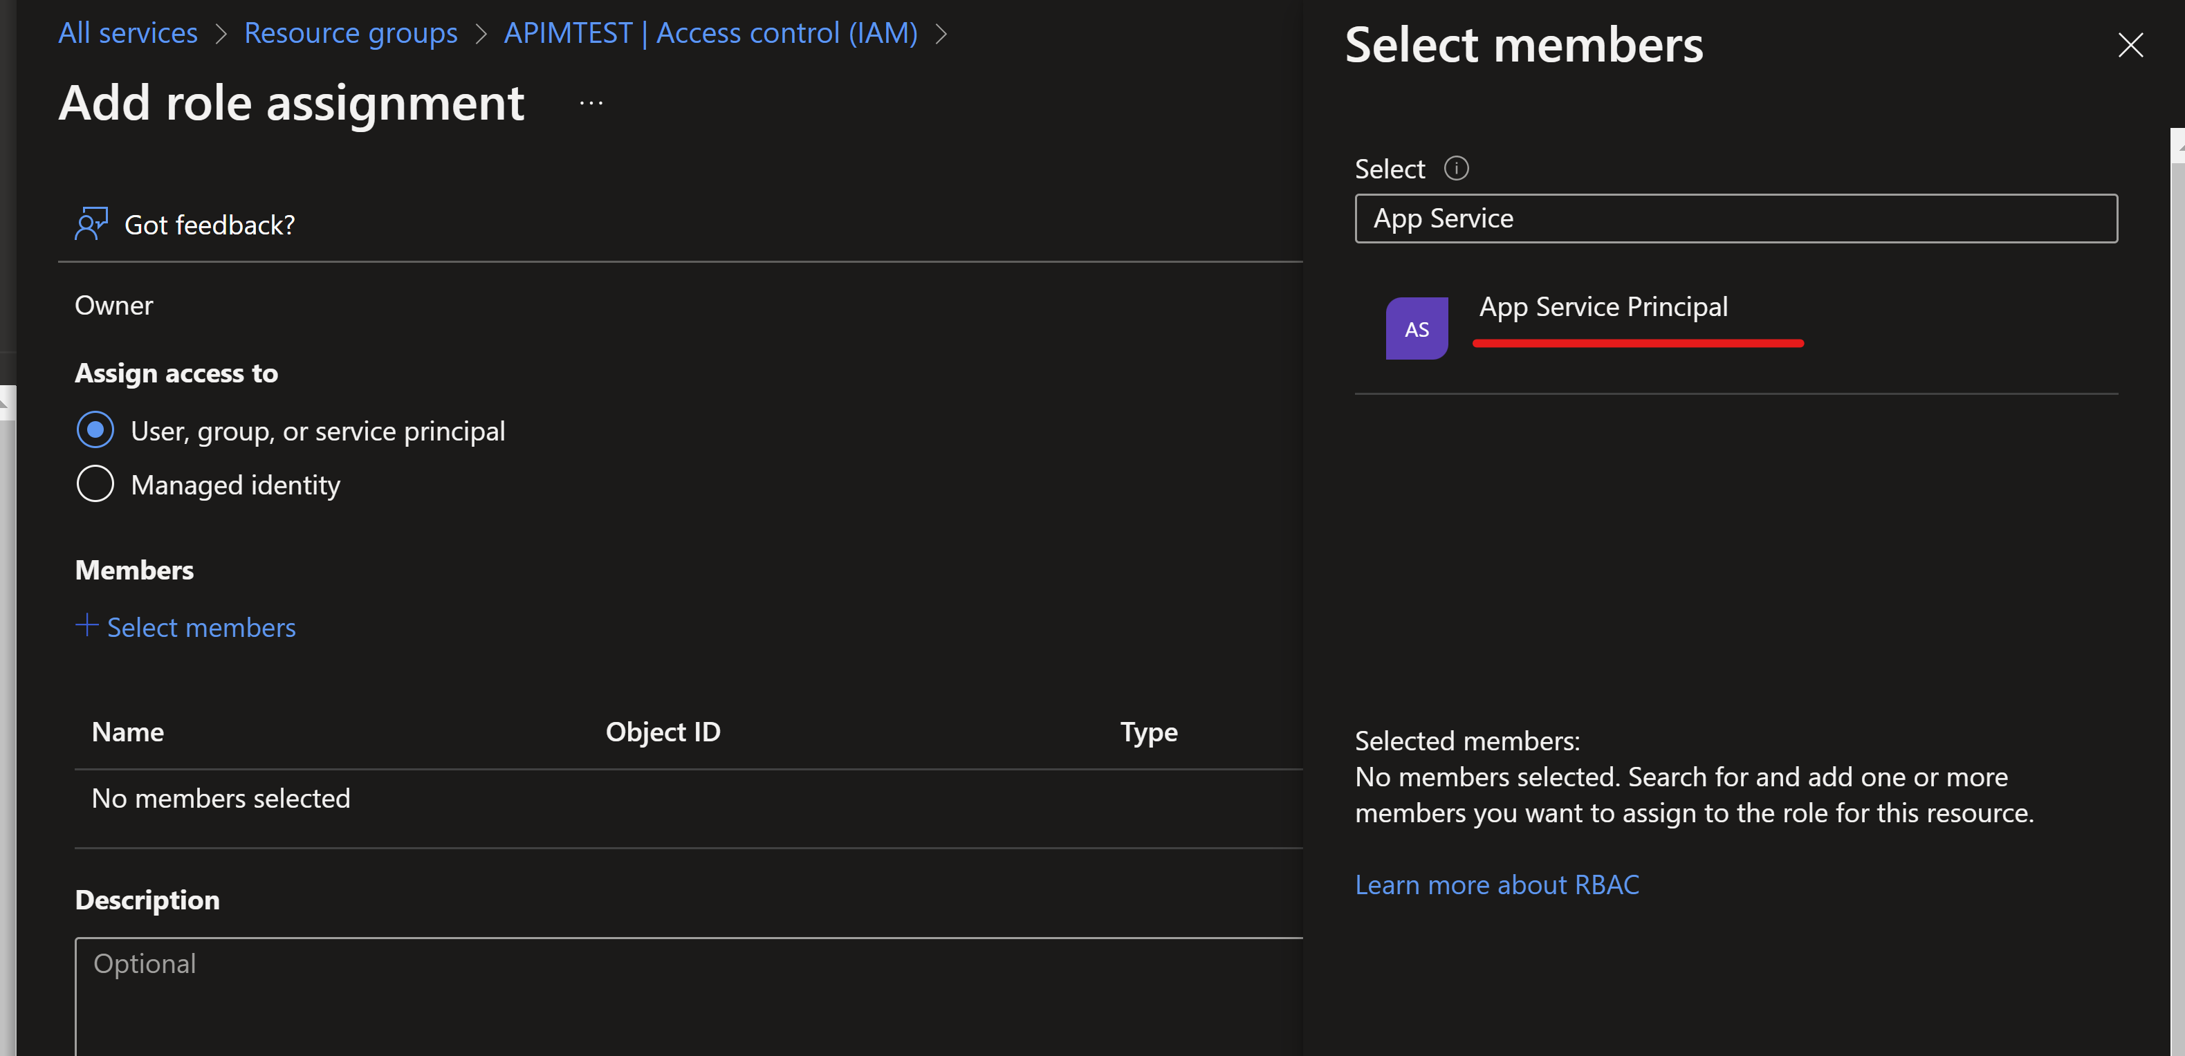Go to All services breadcrumb
The width and height of the screenshot is (2185, 1056).
click(x=128, y=33)
